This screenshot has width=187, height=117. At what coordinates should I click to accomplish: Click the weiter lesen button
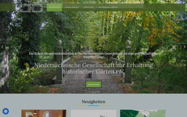(x=93, y=85)
